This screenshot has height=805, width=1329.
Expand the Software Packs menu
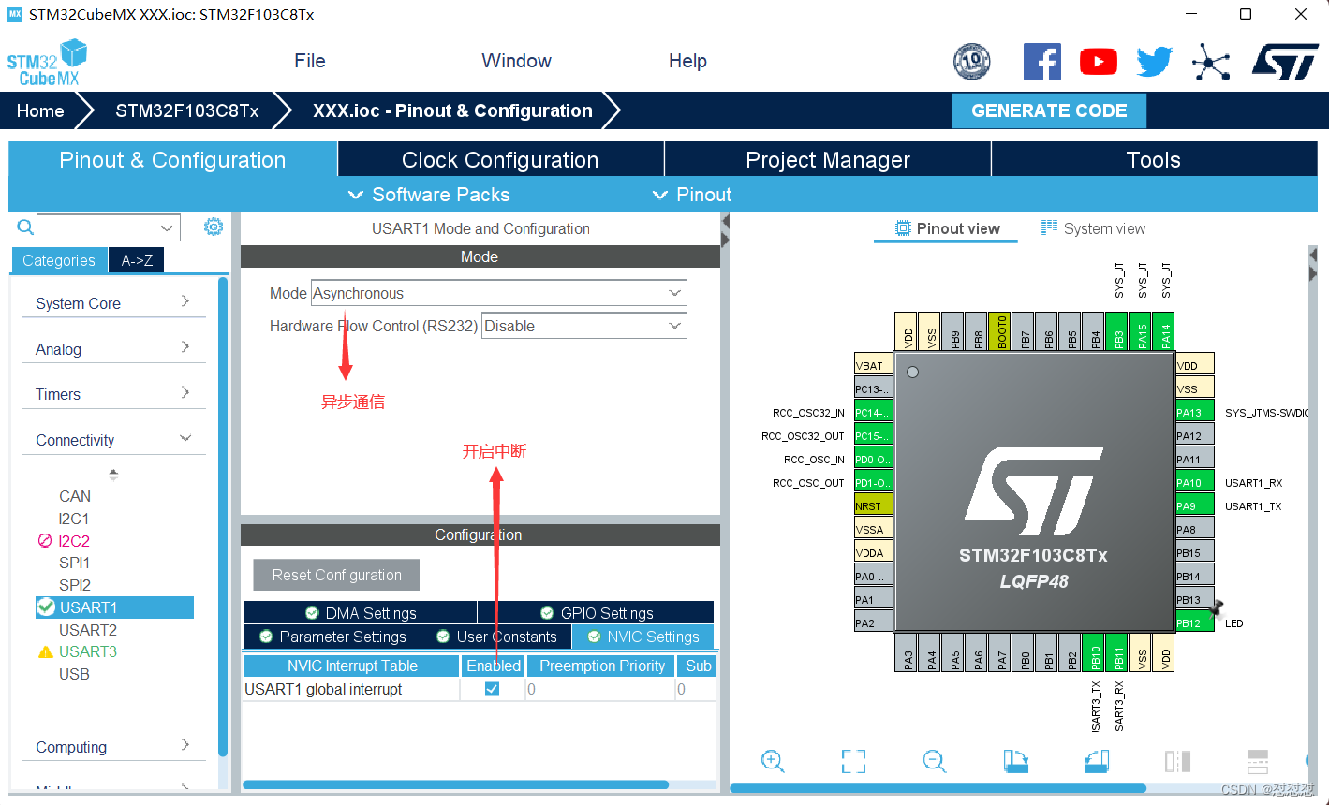click(430, 195)
